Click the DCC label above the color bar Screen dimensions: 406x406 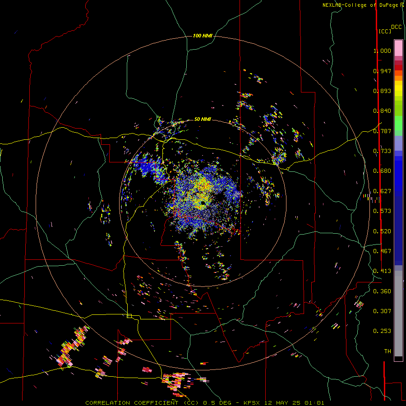pyautogui.click(x=397, y=27)
